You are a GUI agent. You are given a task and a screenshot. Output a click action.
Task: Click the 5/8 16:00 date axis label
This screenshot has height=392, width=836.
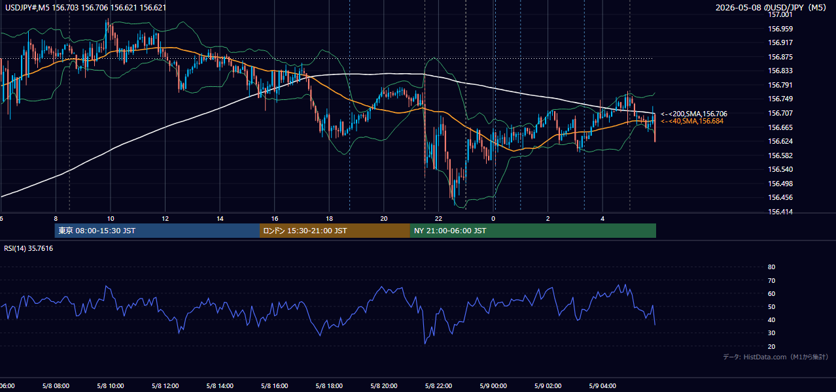click(x=275, y=386)
